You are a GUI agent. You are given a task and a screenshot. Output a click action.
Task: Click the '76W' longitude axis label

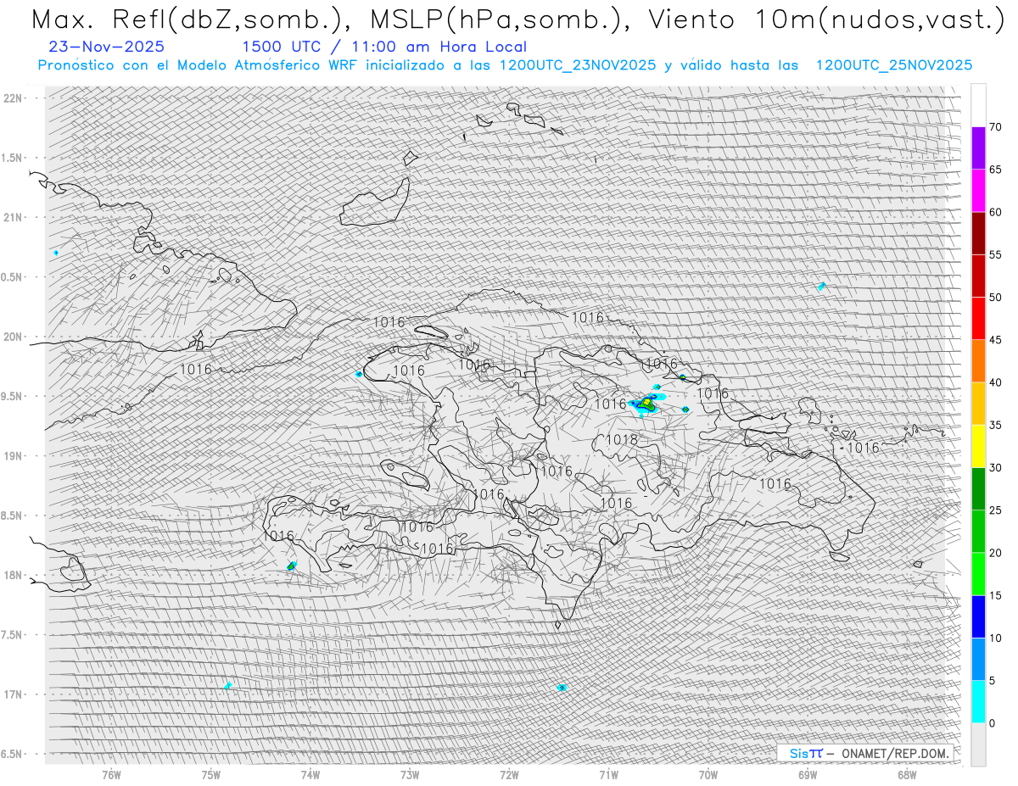[111, 774]
